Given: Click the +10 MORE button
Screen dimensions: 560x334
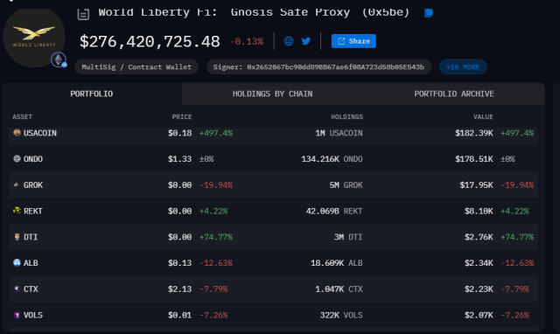Looking at the screenshot, I should [x=463, y=67].
